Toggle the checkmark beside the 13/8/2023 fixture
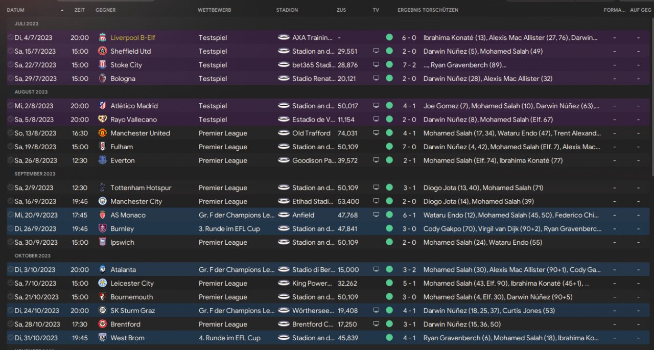The image size is (654, 350). click(x=10, y=133)
